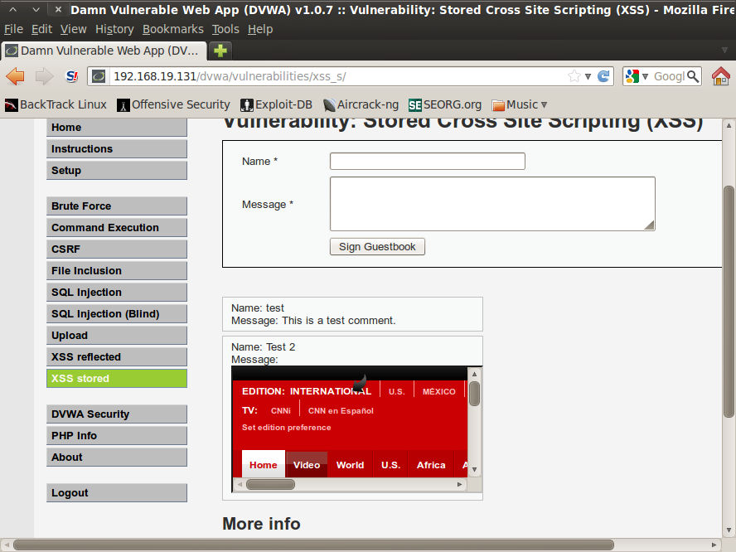Open the DVWA Security page
The height and width of the screenshot is (552, 736).
pyautogui.click(x=117, y=414)
